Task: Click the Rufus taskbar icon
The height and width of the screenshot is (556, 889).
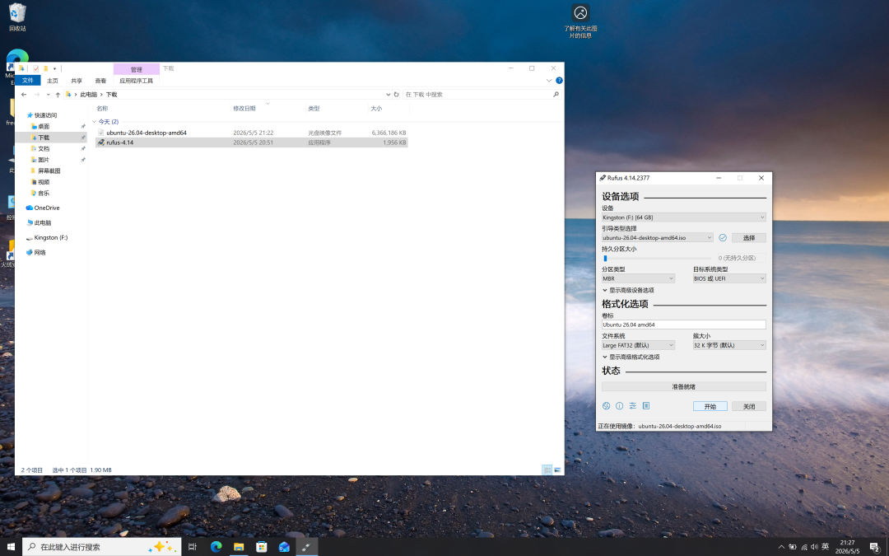Action: pos(307,546)
